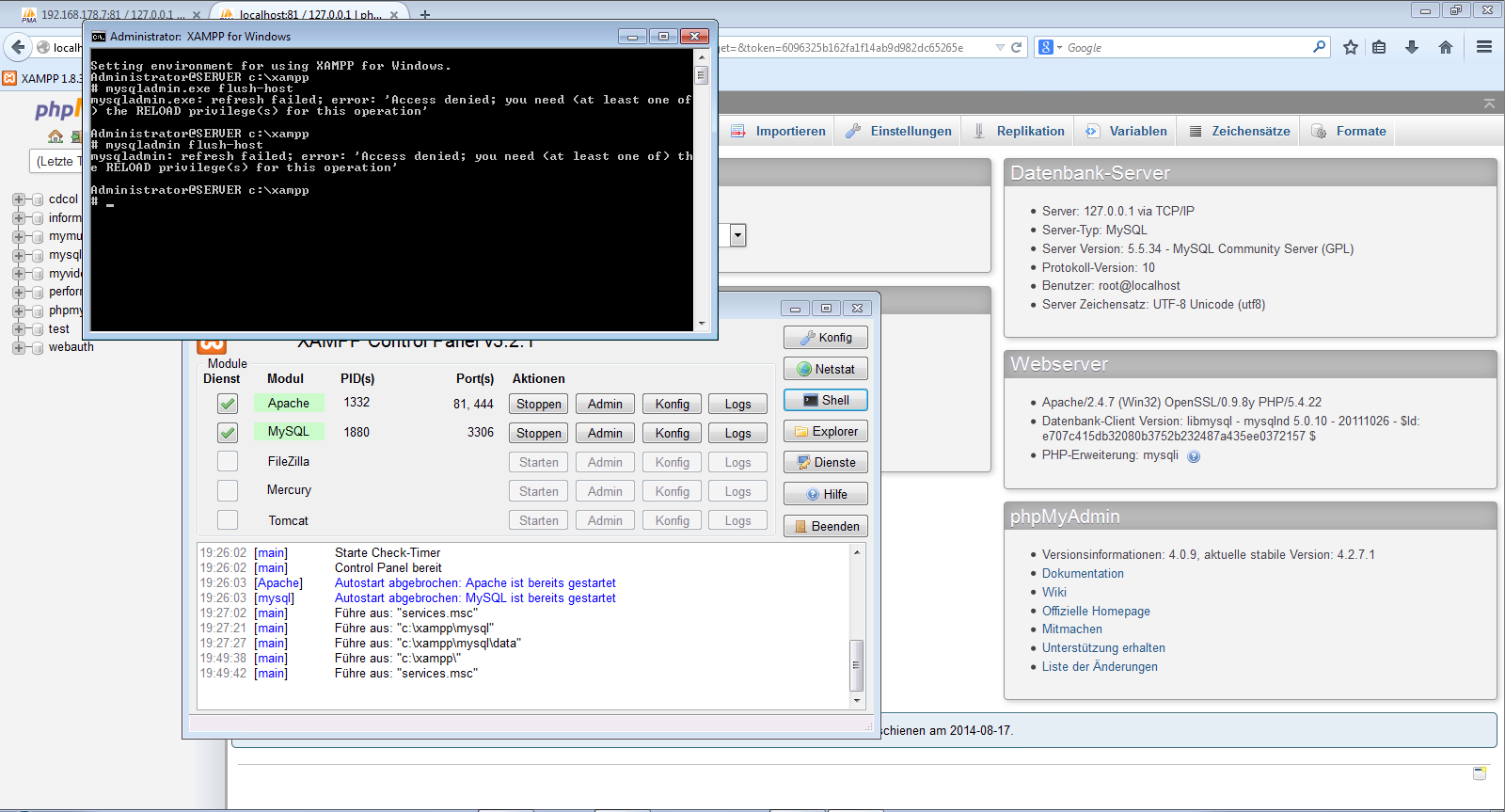Launch the XAMPP Shell
Image resolution: width=1505 pixels, height=812 pixels.
(826, 400)
